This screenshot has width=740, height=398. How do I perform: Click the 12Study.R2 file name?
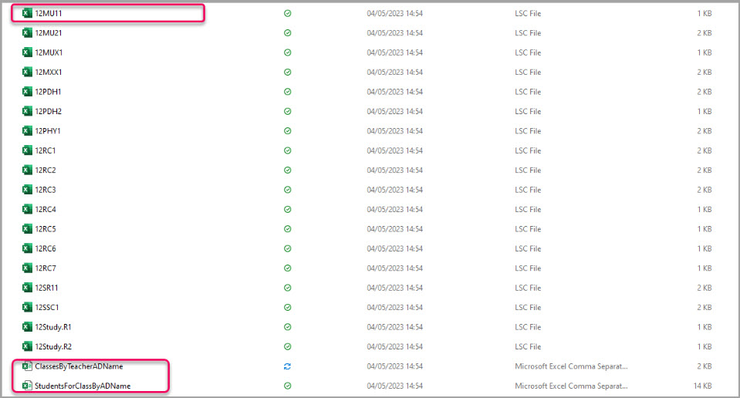tap(53, 346)
